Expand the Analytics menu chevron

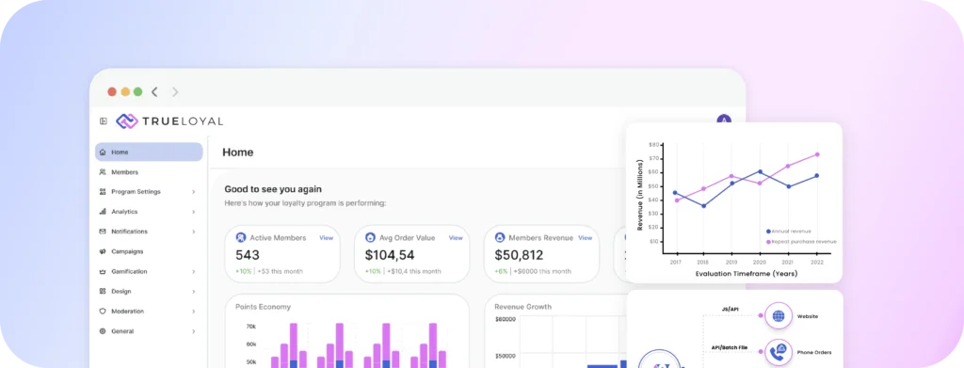(193, 212)
